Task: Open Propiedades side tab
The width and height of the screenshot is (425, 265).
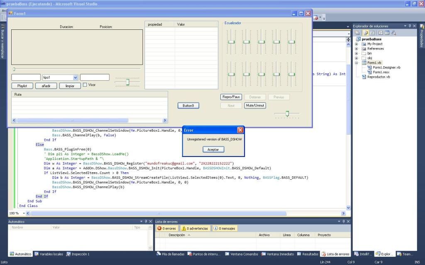Action: point(422,36)
